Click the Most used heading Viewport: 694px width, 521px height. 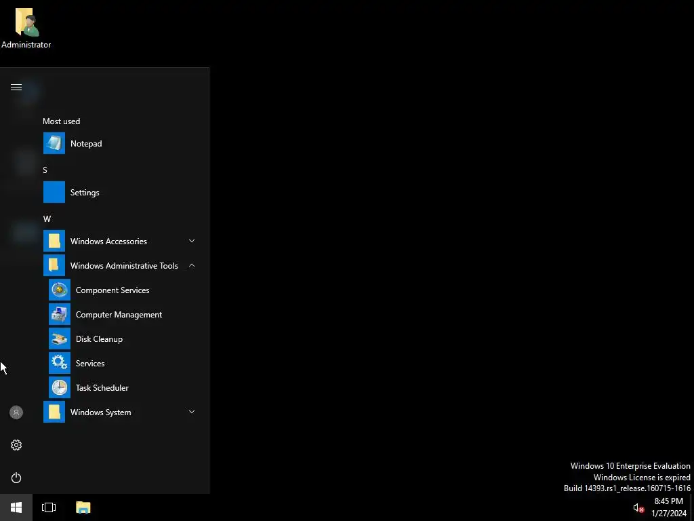61,121
